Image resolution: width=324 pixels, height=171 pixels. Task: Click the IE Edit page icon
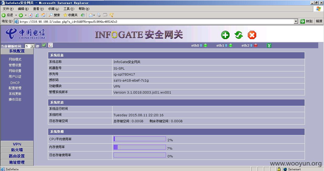point(105,15)
